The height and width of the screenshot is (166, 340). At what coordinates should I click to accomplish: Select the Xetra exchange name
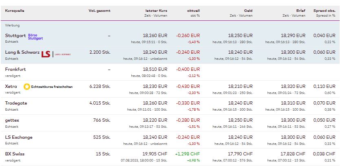tap(11, 86)
